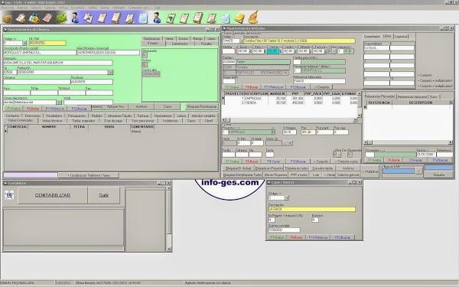Open the Código dropdown in clients window
Viewport: 459px width, 287px height.
tap(24, 44)
